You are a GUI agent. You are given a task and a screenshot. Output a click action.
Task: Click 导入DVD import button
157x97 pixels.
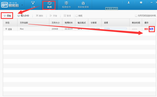23,16
